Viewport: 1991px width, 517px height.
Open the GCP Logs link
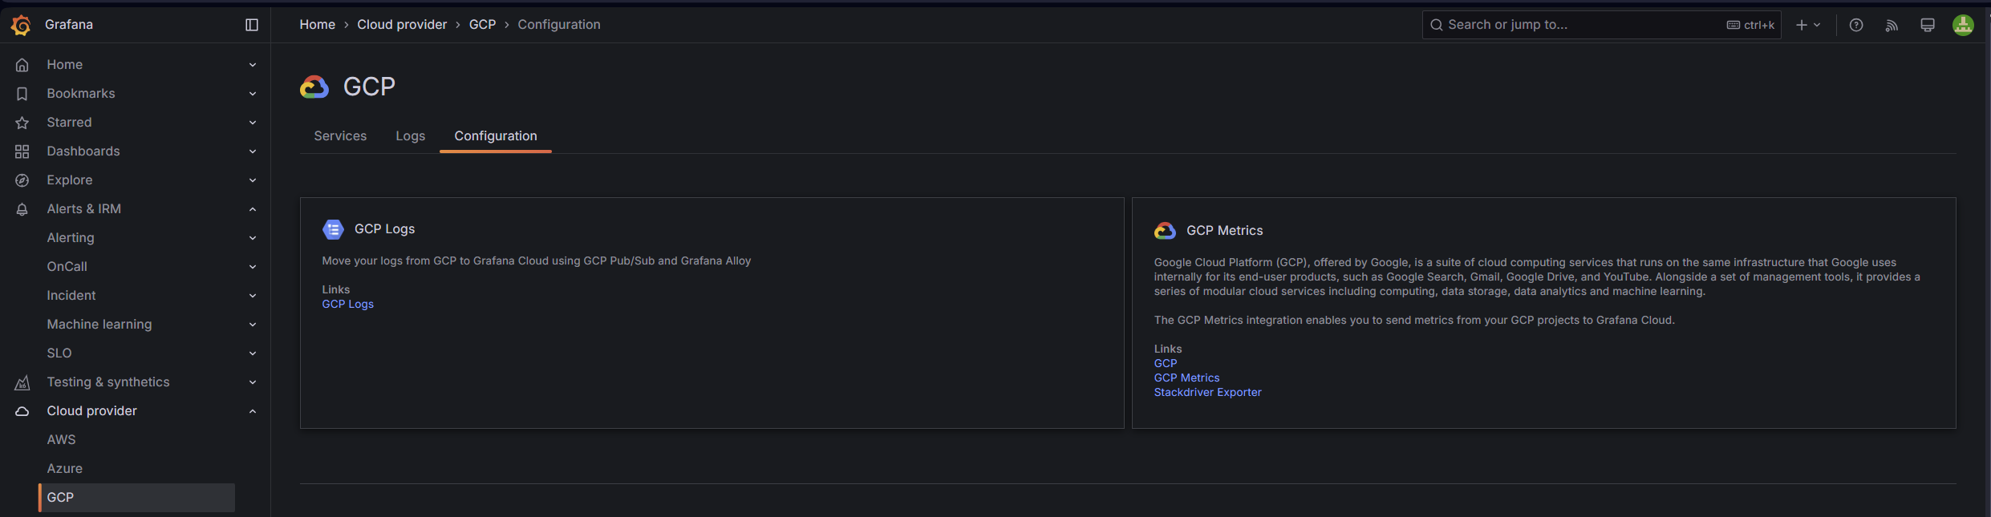coord(347,304)
